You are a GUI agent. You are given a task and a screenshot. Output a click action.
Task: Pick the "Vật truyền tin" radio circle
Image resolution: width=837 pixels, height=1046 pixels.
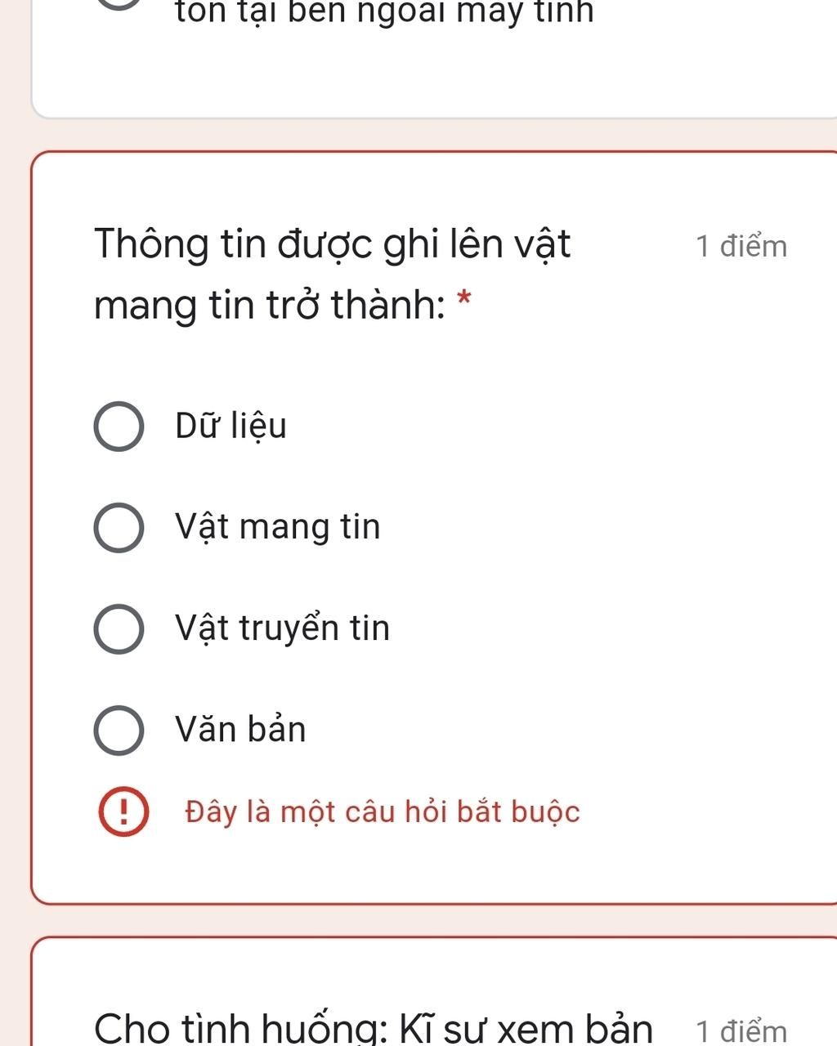[x=119, y=629]
